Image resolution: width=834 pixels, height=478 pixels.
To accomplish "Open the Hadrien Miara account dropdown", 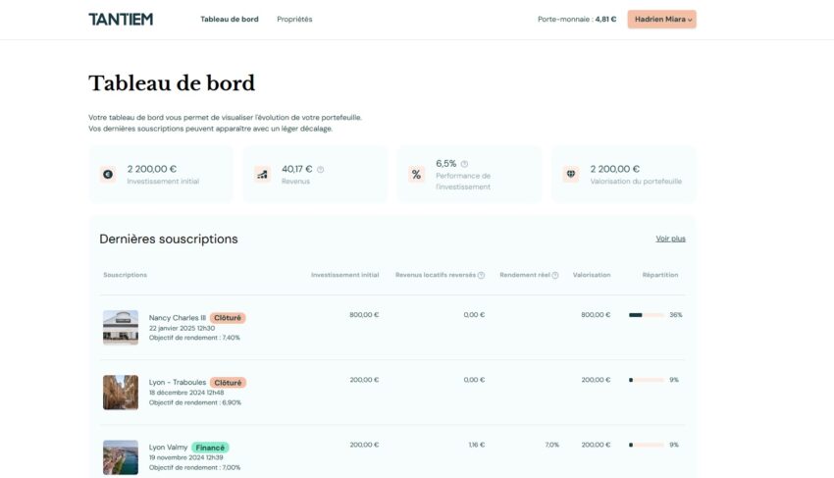I will 661,19.
